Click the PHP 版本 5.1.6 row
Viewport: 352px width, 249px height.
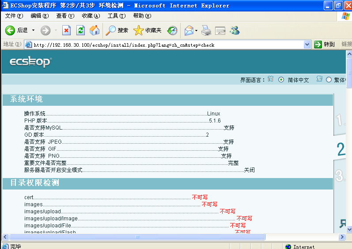pos(122,121)
